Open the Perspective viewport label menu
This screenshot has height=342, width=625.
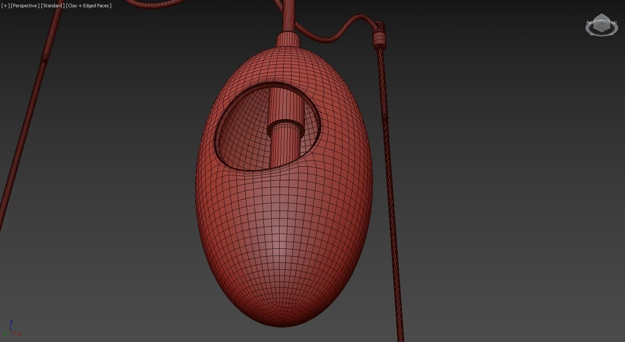point(25,6)
